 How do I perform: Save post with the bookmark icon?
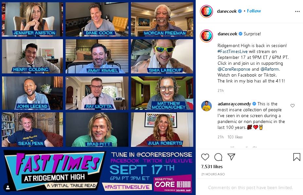[297, 157]
